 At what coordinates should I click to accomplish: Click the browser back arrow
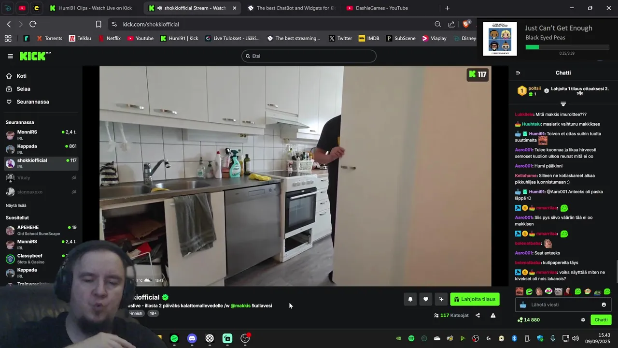pos(9,24)
